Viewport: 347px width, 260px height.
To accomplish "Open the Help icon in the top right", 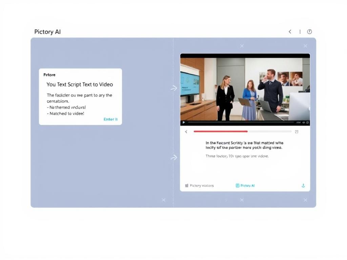I will (x=309, y=31).
